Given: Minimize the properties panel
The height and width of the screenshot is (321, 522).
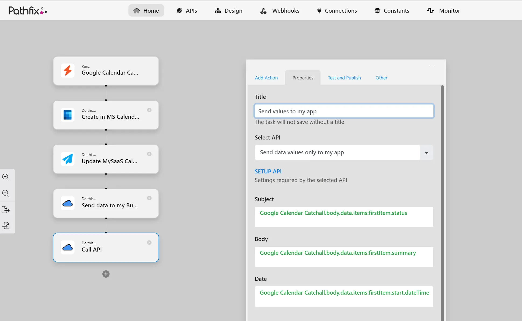Looking at the screenshot, I should click(x=432, y=65).
